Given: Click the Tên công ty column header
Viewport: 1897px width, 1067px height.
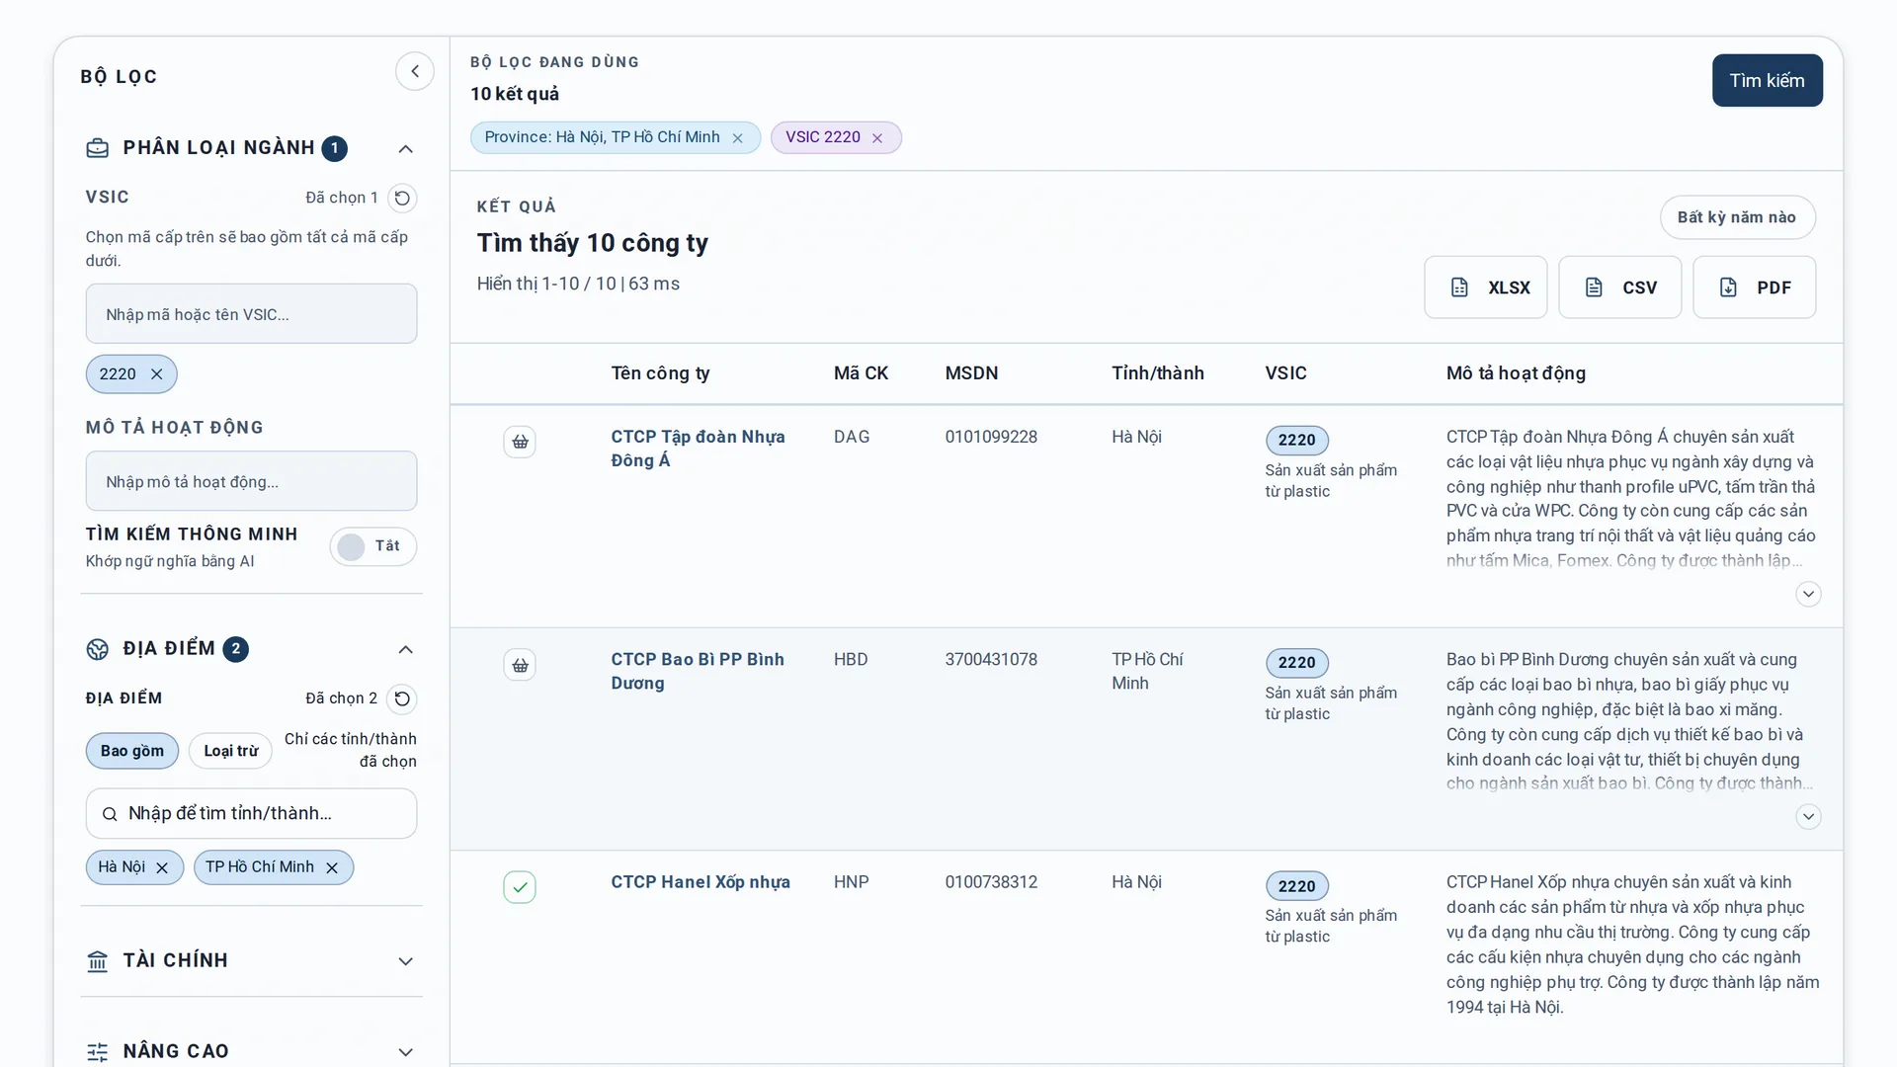Looking at the screenshot, I should tap(660, 373).
